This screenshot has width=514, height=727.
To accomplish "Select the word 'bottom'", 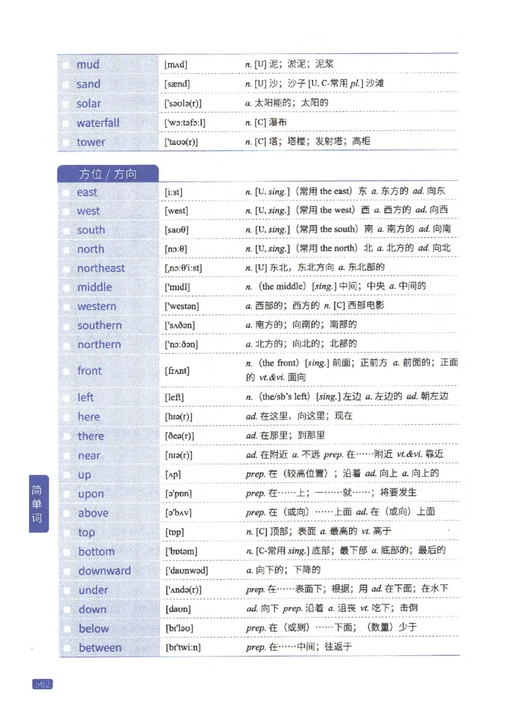I will [x=96, y=551].
